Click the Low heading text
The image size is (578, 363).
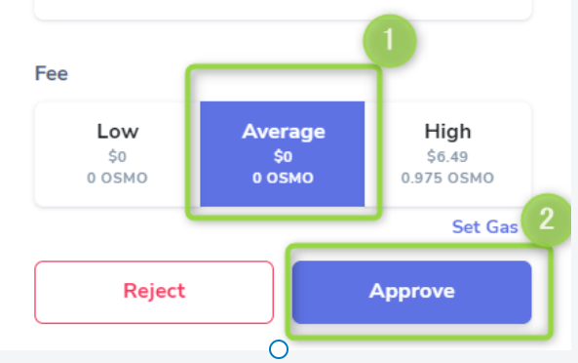pos(118,132)
